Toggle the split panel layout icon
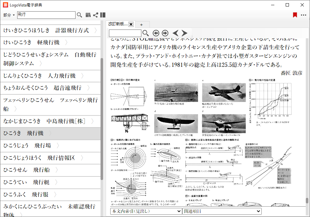The image size is (310, 217). (103, 15)
